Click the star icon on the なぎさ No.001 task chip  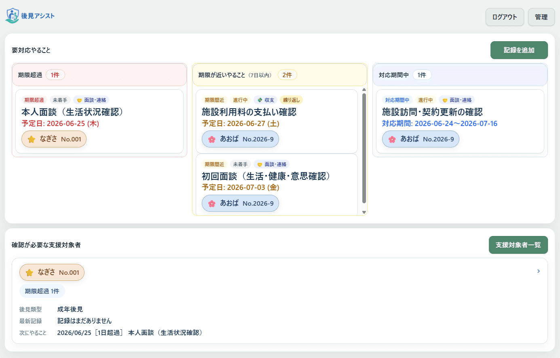coord(32,139)
